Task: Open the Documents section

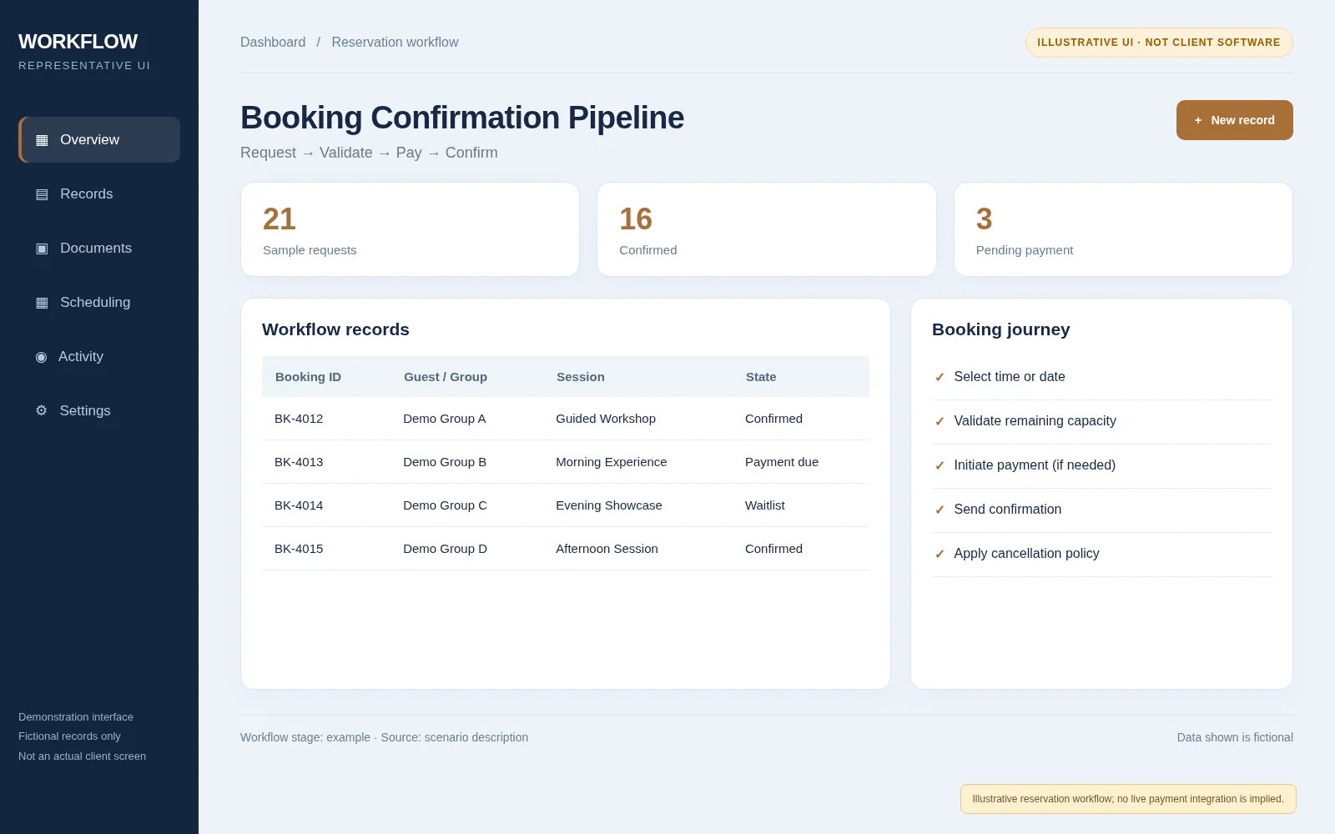Action: click(x=99, y=248)
